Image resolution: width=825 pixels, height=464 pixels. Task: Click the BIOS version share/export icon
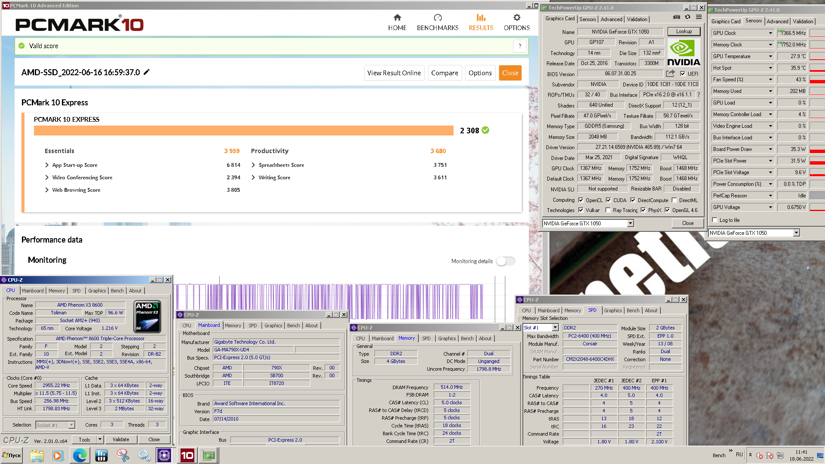pyautogui.click(x=670, y=74)
